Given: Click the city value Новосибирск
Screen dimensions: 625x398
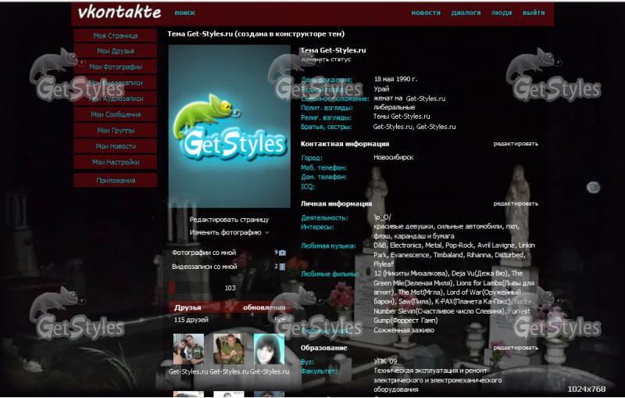Looking at the screenshot, I should click(394, 157).
